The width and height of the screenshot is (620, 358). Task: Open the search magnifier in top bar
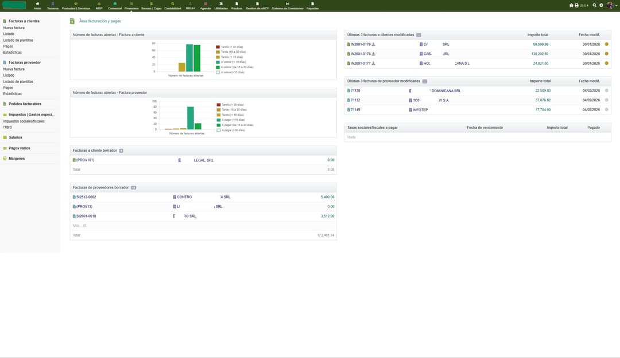tap(594, 5)
